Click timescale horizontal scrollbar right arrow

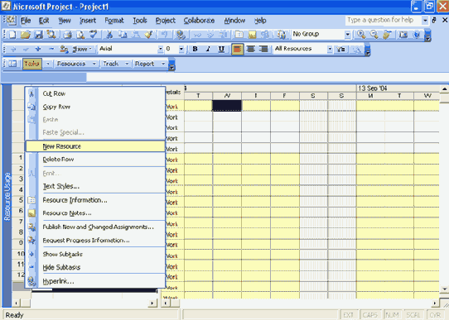click(x=435, y=303)
